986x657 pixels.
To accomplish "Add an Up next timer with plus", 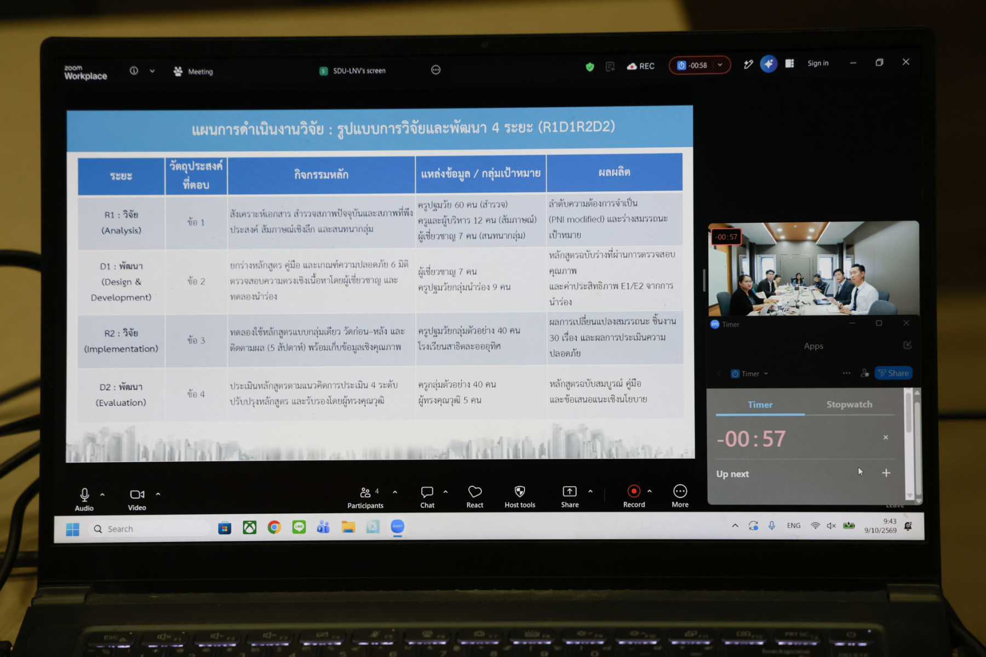I will pos(886,472).
